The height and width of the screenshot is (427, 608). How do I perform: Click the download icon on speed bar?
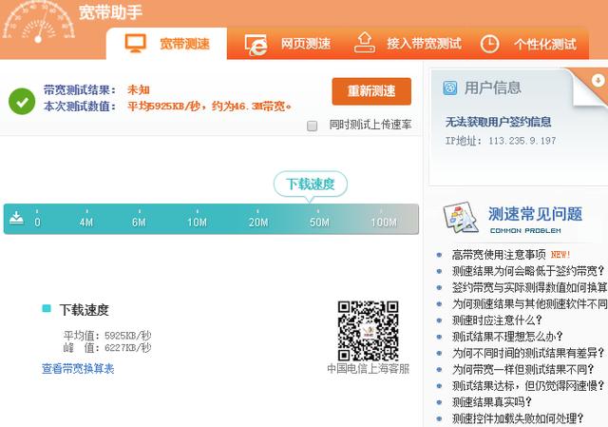(16, 218)
